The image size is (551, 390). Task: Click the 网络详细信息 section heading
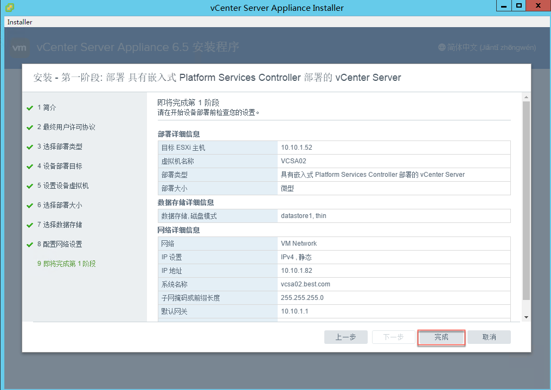click(x=178, y=230)
